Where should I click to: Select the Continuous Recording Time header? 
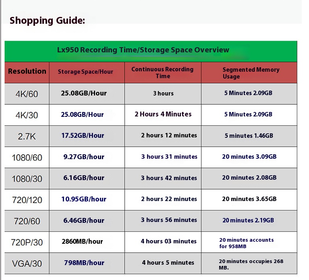pos(162,73)
